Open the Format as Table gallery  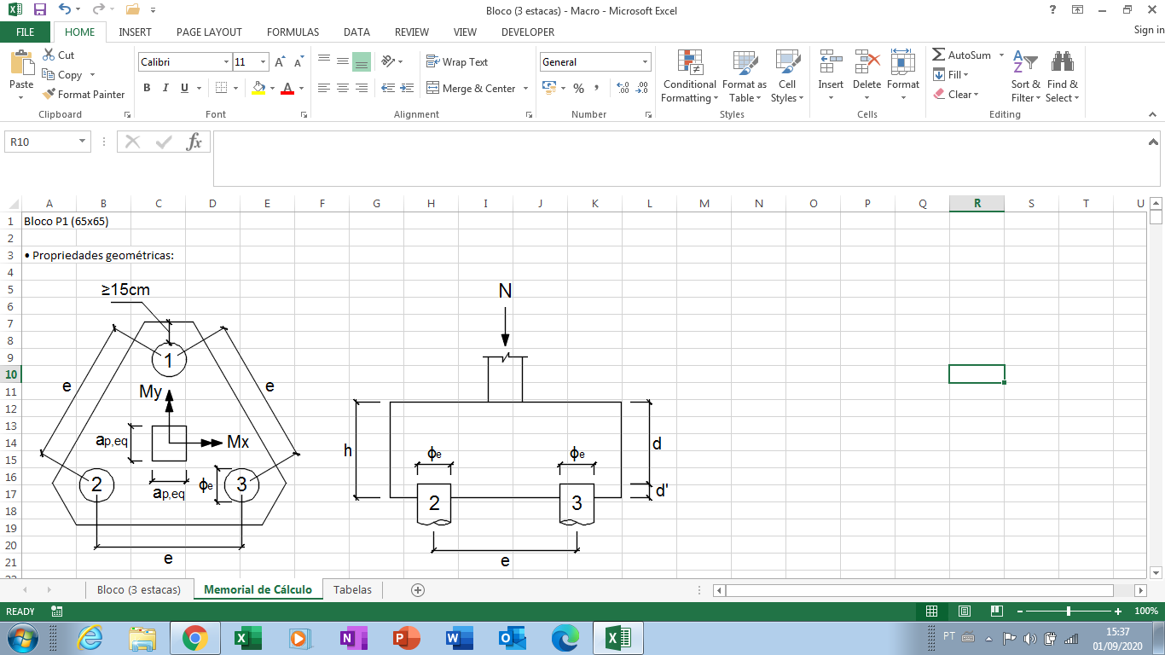[x=745, y=76]
